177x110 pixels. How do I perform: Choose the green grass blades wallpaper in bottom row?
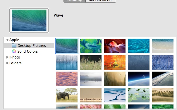point(163,107)
